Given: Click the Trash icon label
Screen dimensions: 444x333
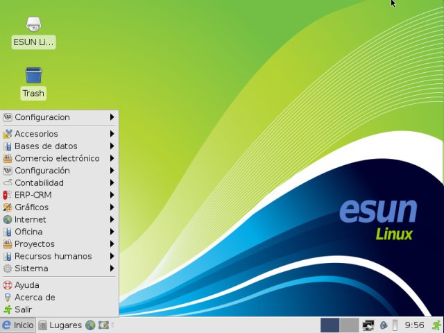Looking at the screenshot, I should coord(33,93).
